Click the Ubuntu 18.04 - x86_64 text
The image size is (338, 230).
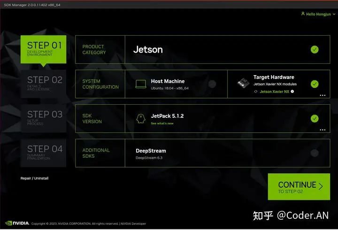(169, 88)
